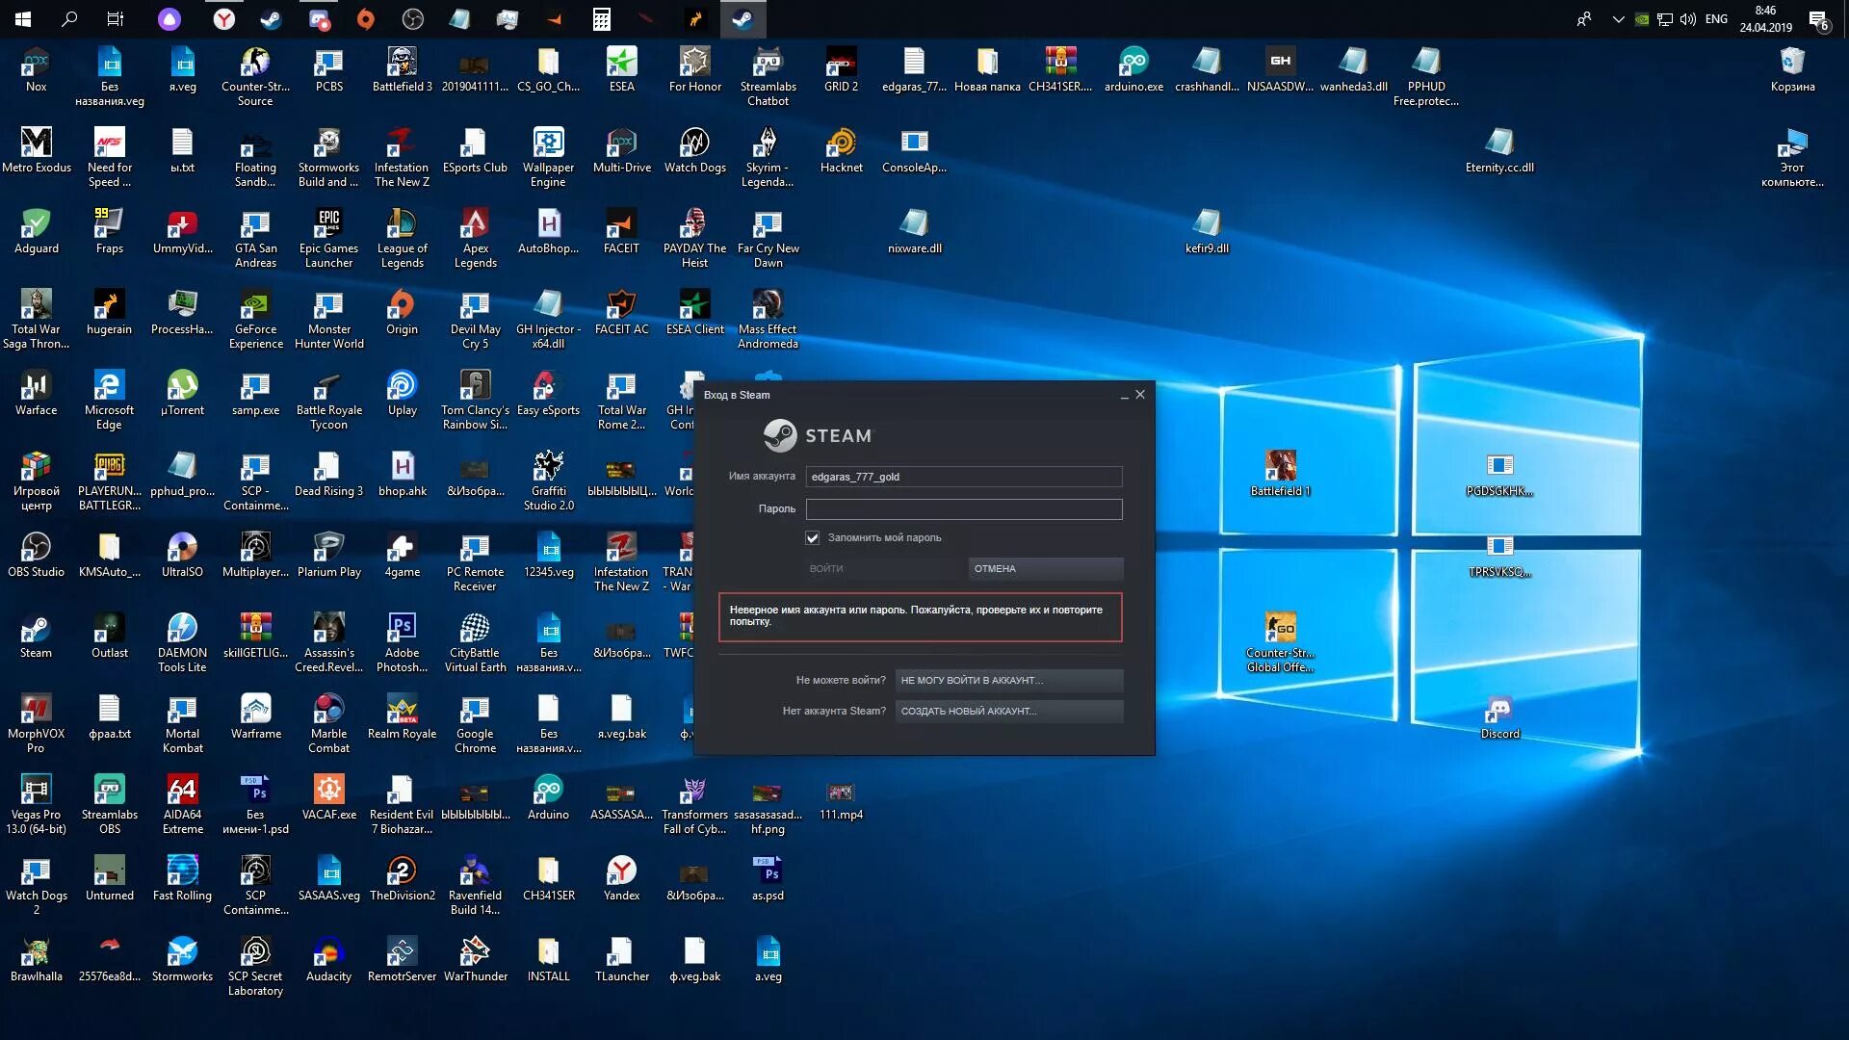Click НЕ МОГУ ВОЙТИ В АККАУНТ button
Screen dimensions: 1849x1040
coord(1008,680)
